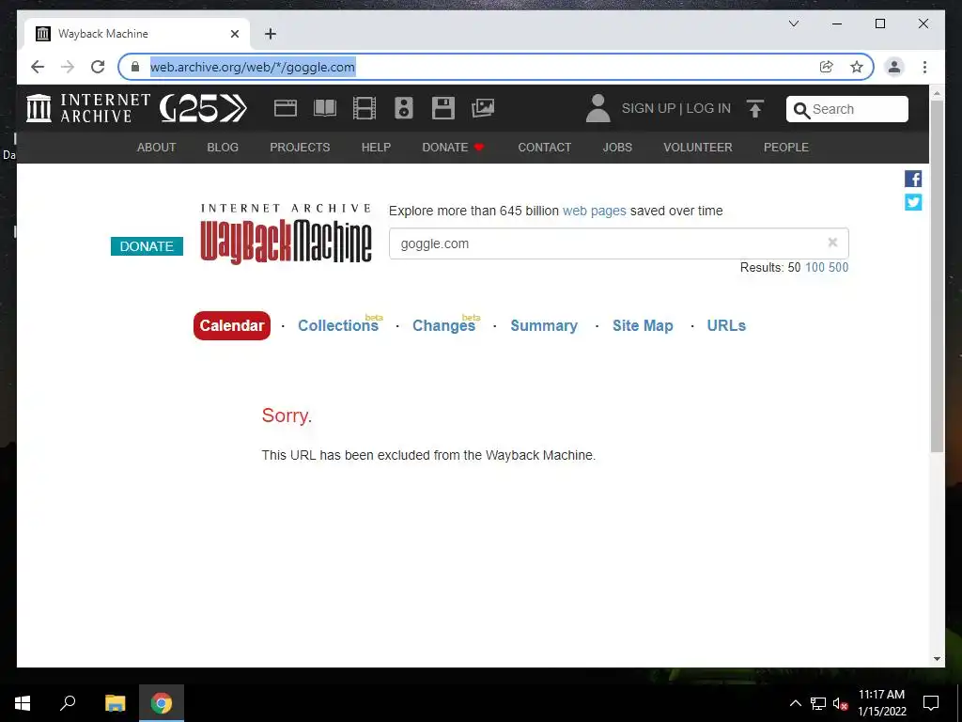Switch to the URLs tab
Image resolution: width=962 pixels, height=722 pixels.
tap(726, 325)
